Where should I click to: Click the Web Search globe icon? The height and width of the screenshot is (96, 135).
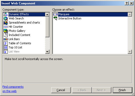(x=6, y=18)
